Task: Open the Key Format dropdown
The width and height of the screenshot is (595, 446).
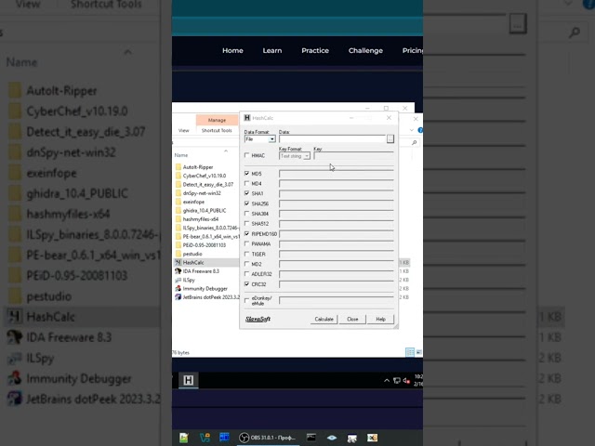Action: pos(307,156)
